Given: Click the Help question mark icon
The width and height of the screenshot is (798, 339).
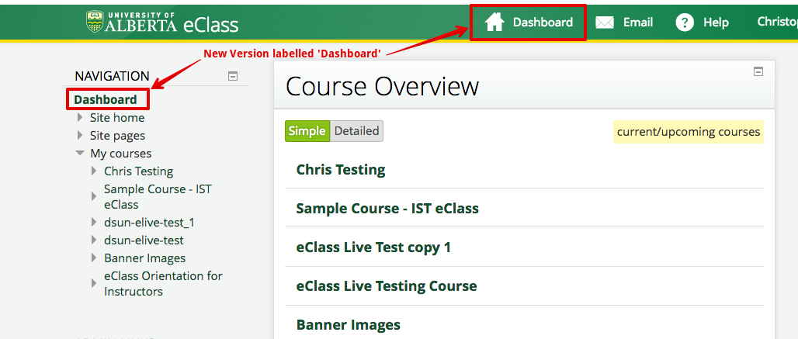Looking at the screenshot, I should 684,22.
